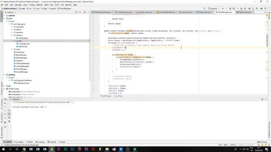Collapse the core module node

tap(5, 18)
